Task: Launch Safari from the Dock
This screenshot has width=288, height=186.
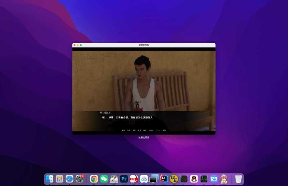Action: click(x=69, y=179)
